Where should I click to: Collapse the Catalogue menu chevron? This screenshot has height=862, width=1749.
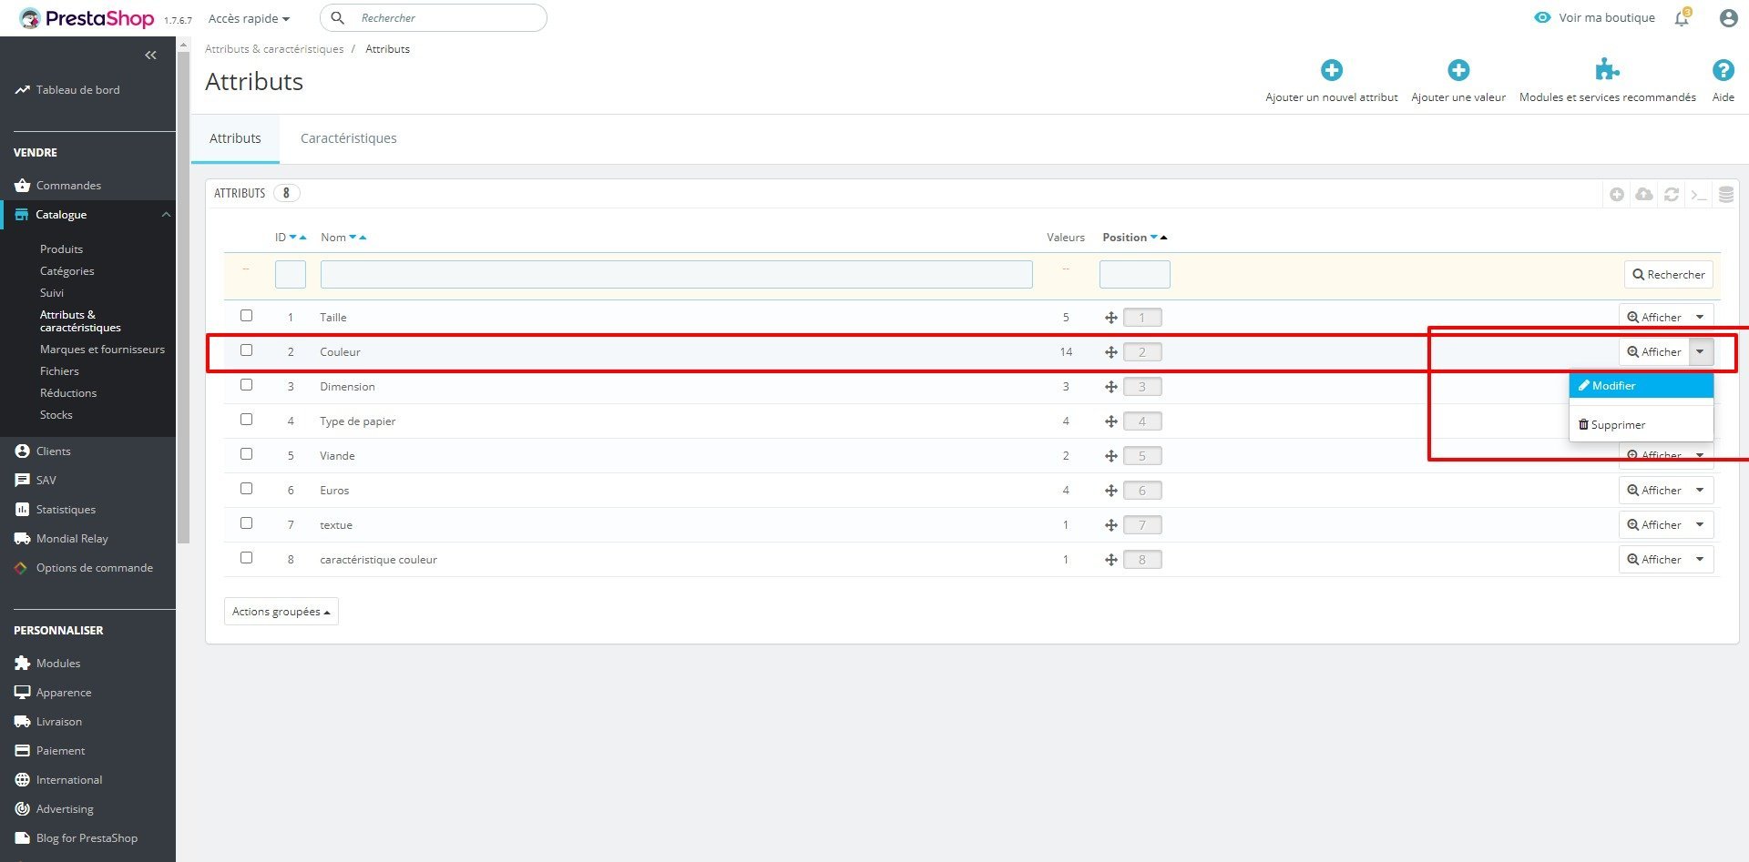166,215
